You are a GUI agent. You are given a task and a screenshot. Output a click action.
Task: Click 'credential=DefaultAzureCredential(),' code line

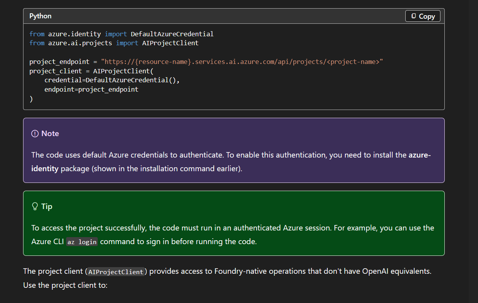click(x=112, y=80)
